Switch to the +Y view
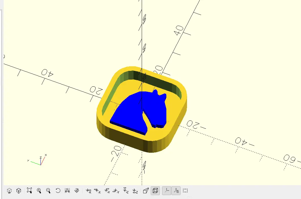This screenshot has height=199, width=301. tap(107, 191)
